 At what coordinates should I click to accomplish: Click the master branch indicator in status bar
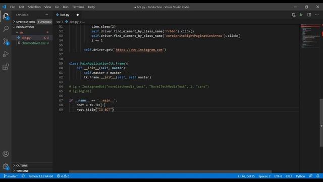11,176
